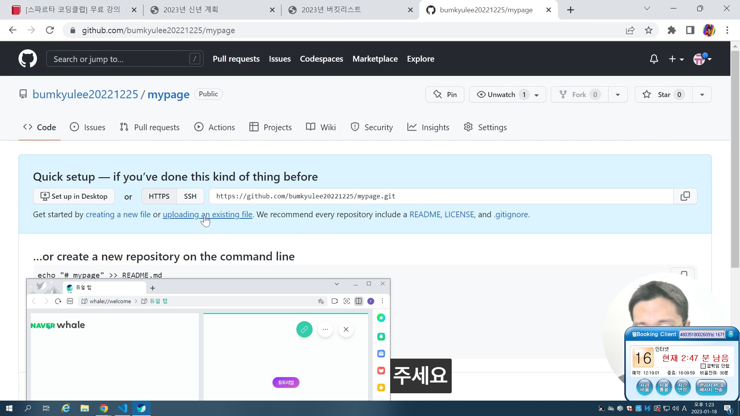Expand the Fork options dropdown arrow
Screen dimensions: 740x416
(618, 94)
